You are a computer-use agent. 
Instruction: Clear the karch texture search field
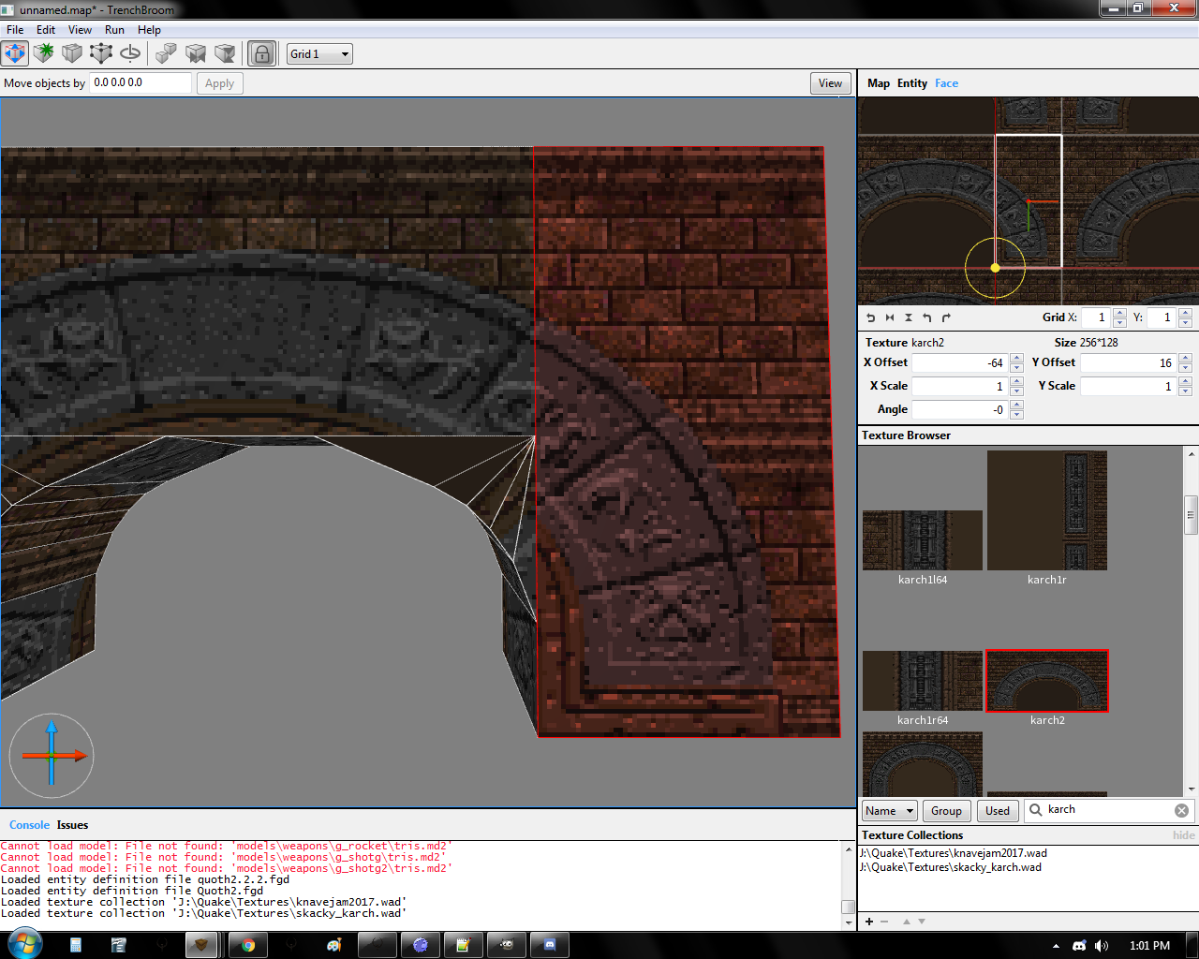(1182, 811)
